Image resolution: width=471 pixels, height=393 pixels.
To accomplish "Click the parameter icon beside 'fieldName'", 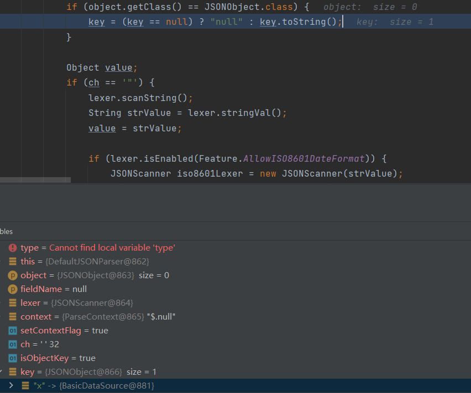I will point(13,289).
